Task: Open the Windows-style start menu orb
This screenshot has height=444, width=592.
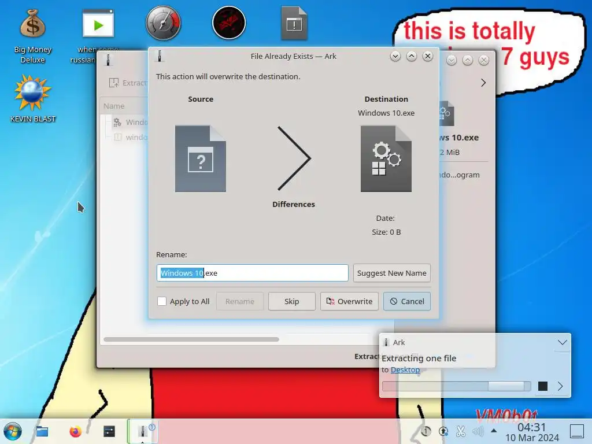Action: tap(13, 431)
